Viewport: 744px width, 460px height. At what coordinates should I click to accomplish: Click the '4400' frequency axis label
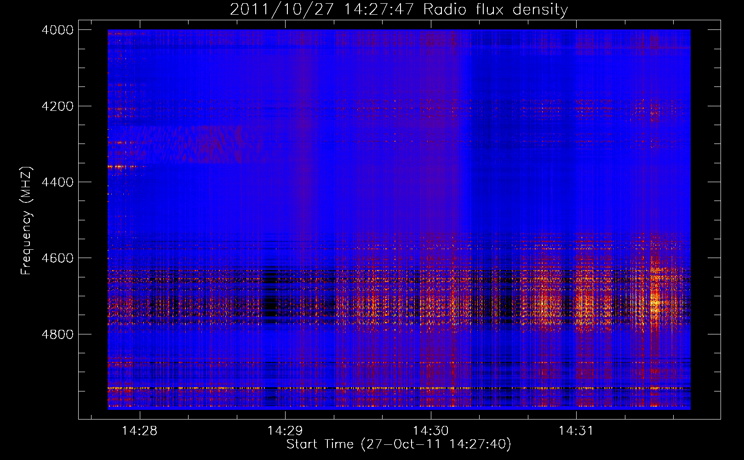pyautogui.click(x=57, y=182)
